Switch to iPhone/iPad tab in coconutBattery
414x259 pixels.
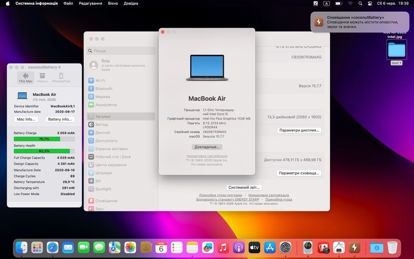(x=61, y=78)
